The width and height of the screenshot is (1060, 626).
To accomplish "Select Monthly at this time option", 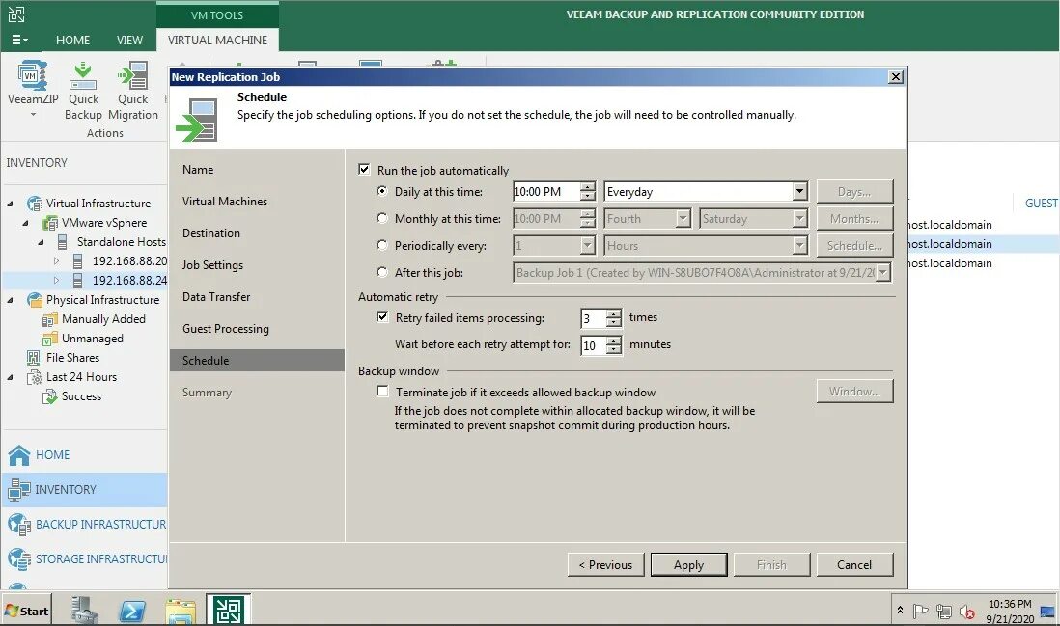I will 382,218.
